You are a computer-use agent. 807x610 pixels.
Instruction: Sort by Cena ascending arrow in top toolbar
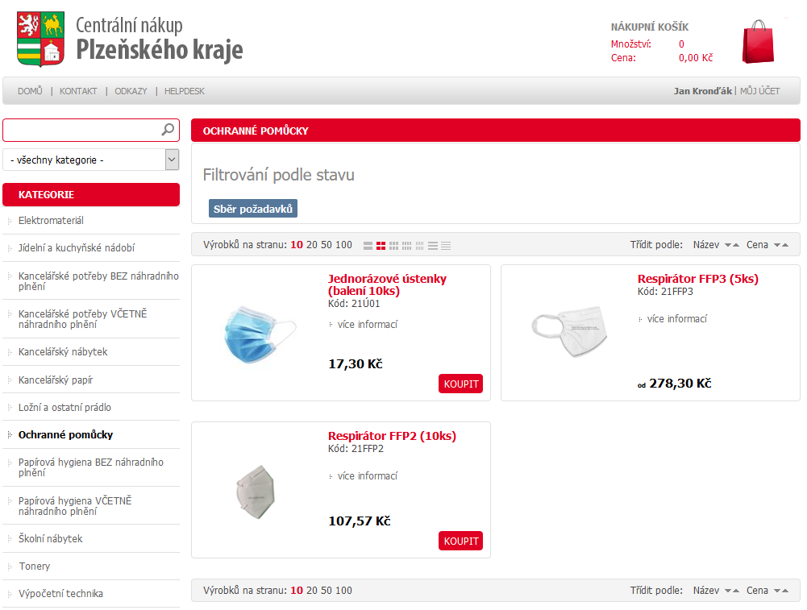pos(785,245)
